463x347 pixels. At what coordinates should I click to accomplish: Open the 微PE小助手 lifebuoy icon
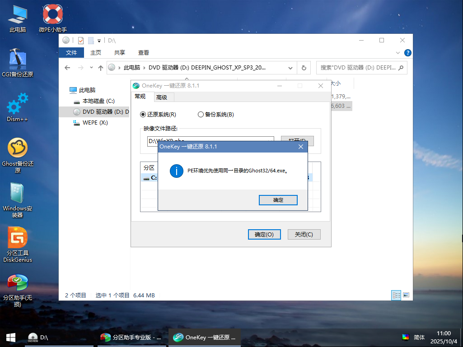52,19
